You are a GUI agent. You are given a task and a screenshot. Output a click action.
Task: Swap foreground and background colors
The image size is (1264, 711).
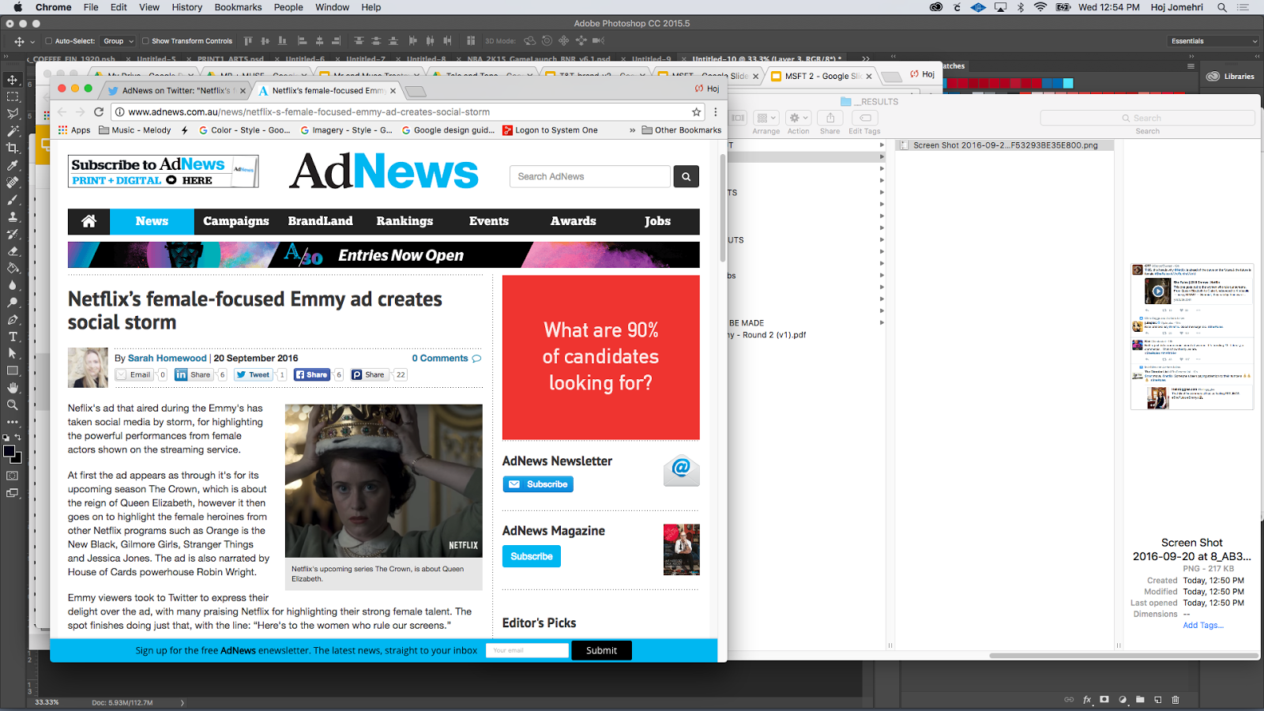point(17,437)
